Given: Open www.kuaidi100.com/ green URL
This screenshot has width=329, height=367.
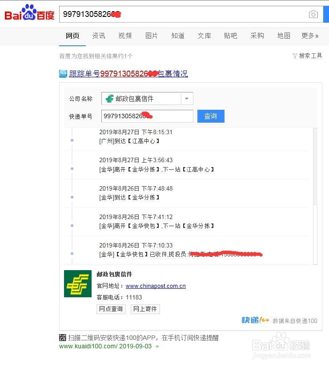Looking at the screenshot, I should tap(88, 346).
